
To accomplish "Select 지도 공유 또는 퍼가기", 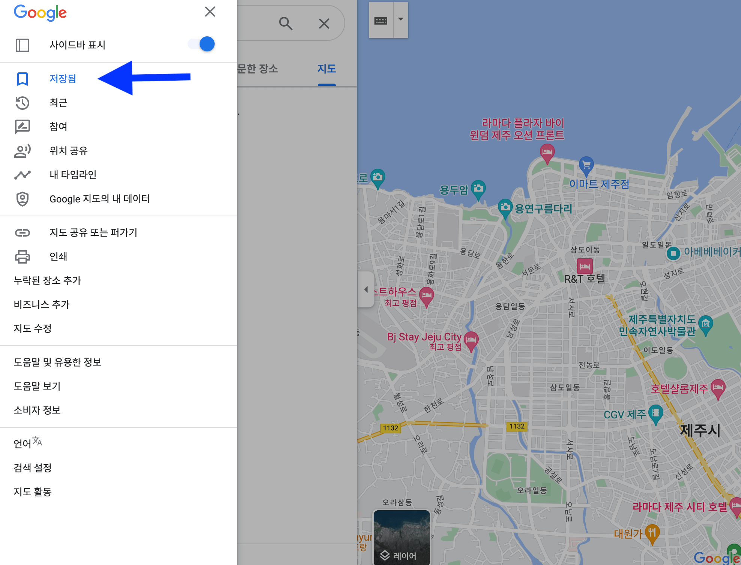I will coord(94,232).
